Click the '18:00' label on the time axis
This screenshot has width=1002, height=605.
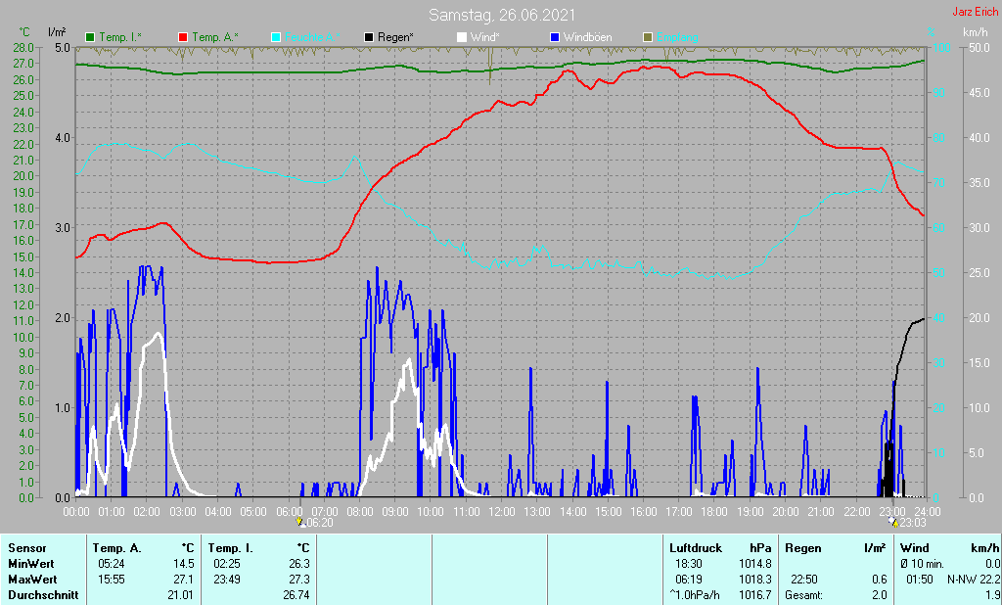pos(714,512)
